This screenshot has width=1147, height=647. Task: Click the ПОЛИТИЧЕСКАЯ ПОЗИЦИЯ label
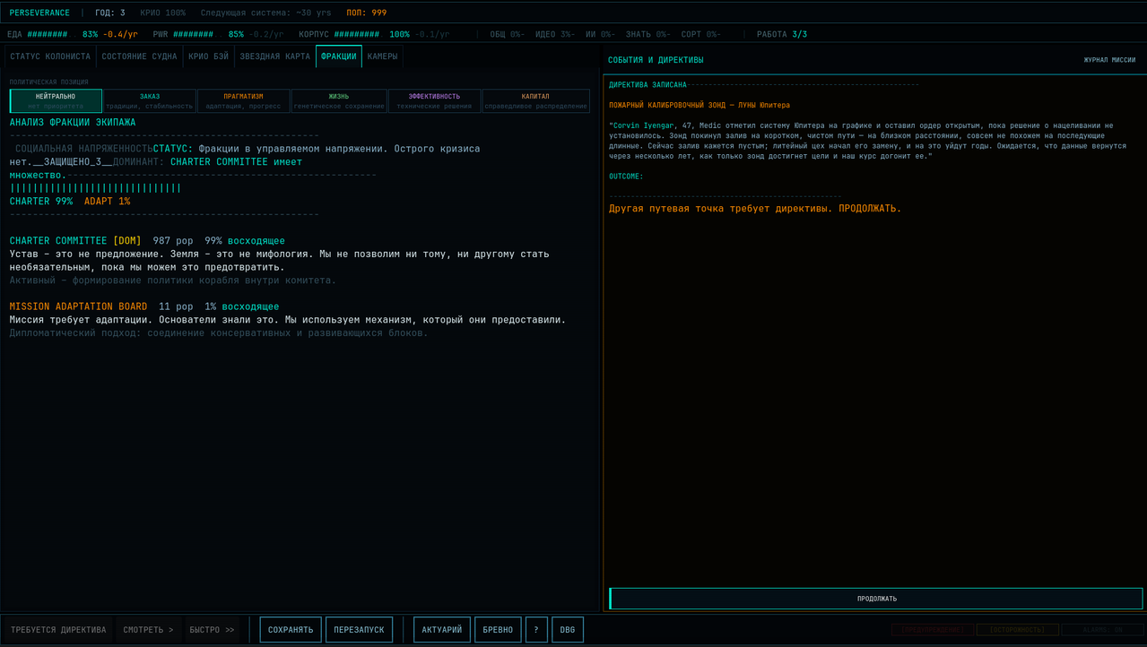coord(49,82)
